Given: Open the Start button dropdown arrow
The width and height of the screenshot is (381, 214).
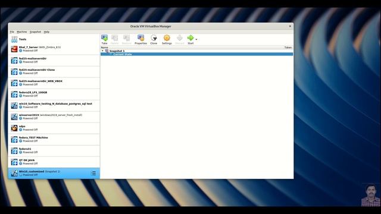Looking at the screenshot, I should [196, 39].
